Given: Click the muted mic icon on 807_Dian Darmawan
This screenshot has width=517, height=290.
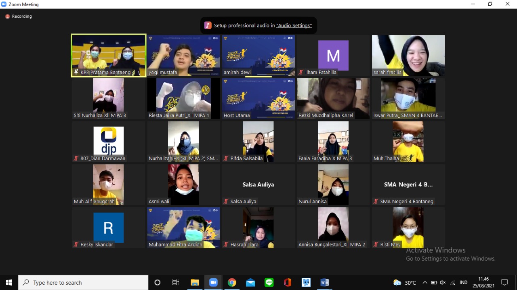Looking at the screenshot, I should tap(76, 159).
